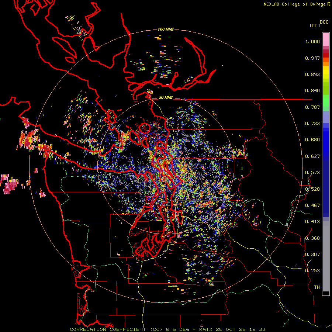
Task: Pick the black TH swatch at the color bar bottom
Action: point(326,293)
